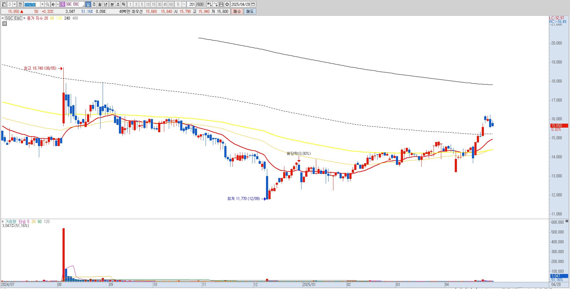Click the 240 moving average label

67,18
